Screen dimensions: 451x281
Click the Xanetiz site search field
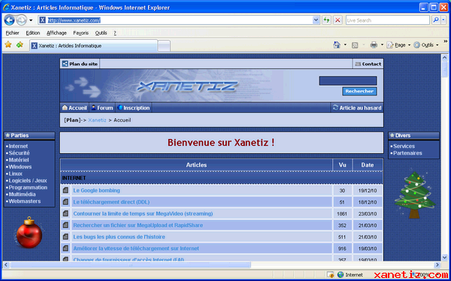point(348,81)
